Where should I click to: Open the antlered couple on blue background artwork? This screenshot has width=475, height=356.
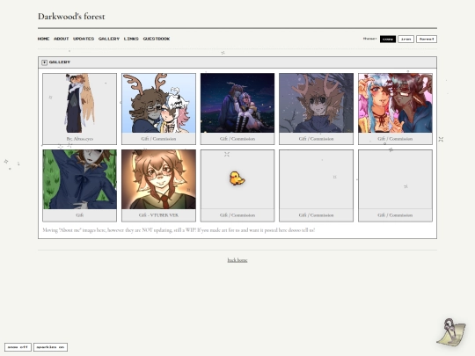pos(158,103)
